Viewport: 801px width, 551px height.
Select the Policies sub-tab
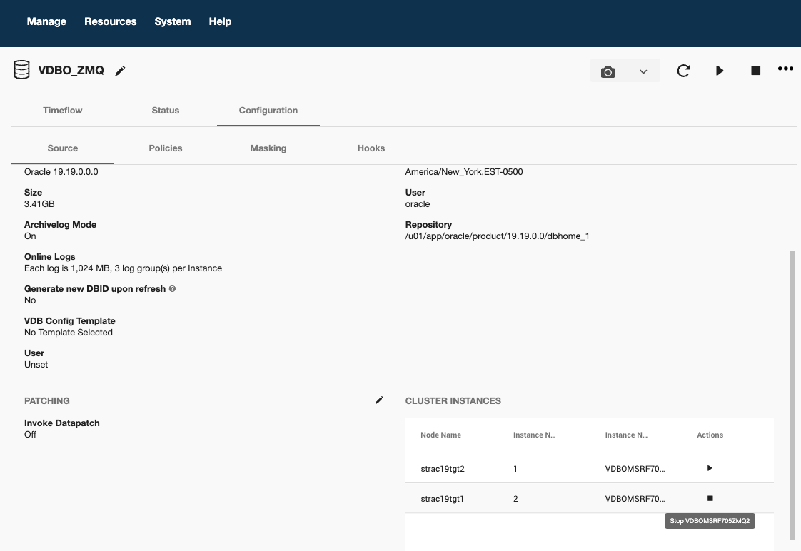(x=165, y=148)
